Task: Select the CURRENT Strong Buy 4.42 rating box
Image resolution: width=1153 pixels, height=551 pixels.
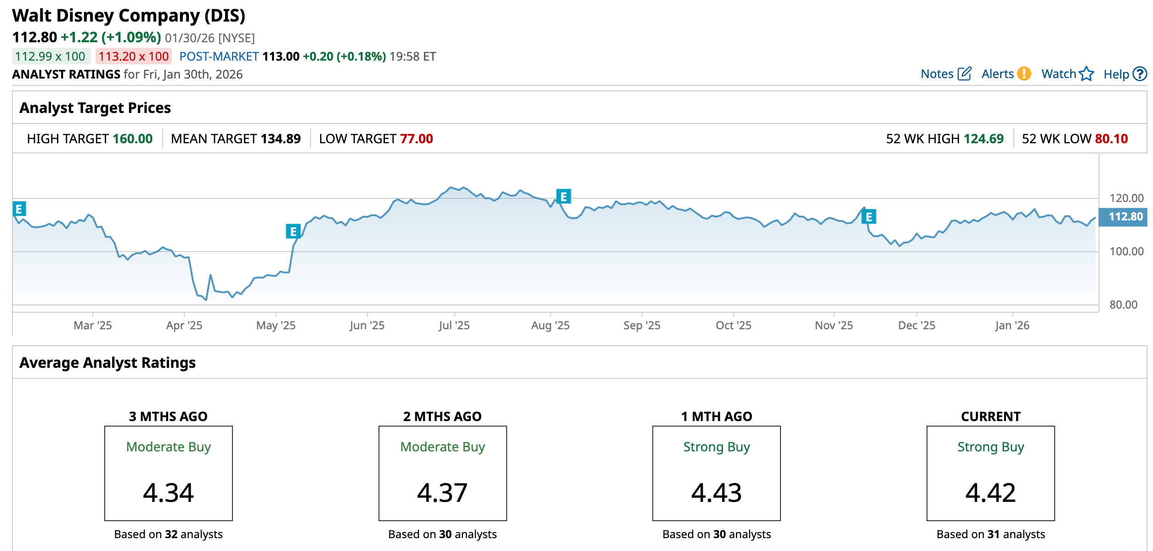Action: coord(990,473)
